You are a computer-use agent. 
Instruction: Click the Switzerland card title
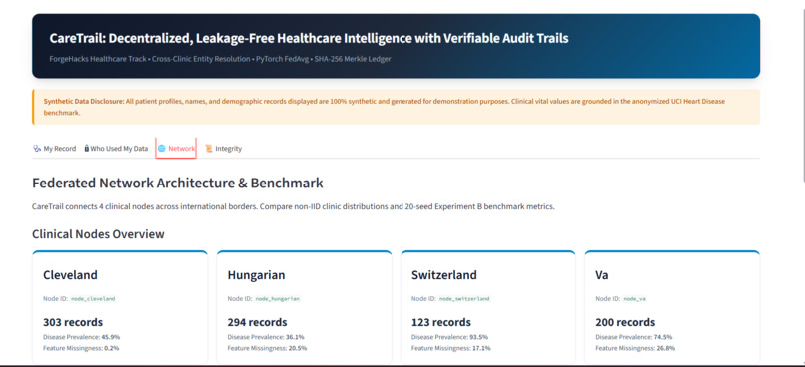pyautogui.click(x=444, y=275)
